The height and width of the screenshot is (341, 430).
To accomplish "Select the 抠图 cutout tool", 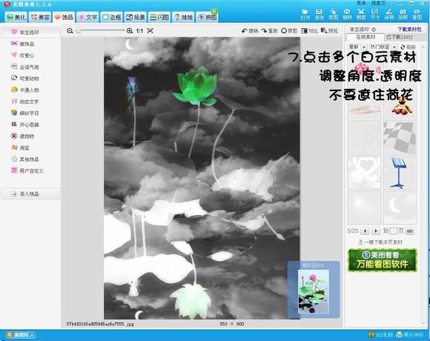I will [333, 14].
